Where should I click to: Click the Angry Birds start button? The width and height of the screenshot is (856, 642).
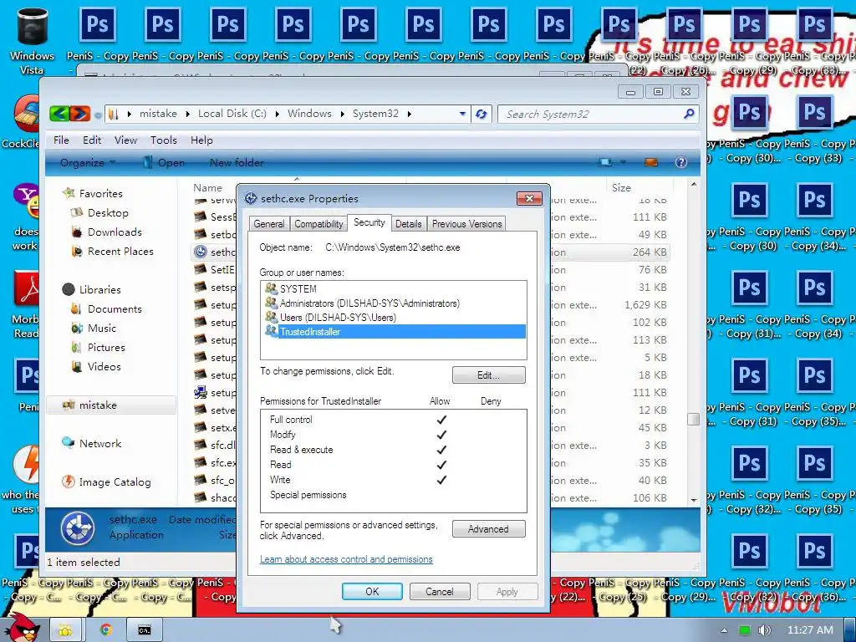22,628
